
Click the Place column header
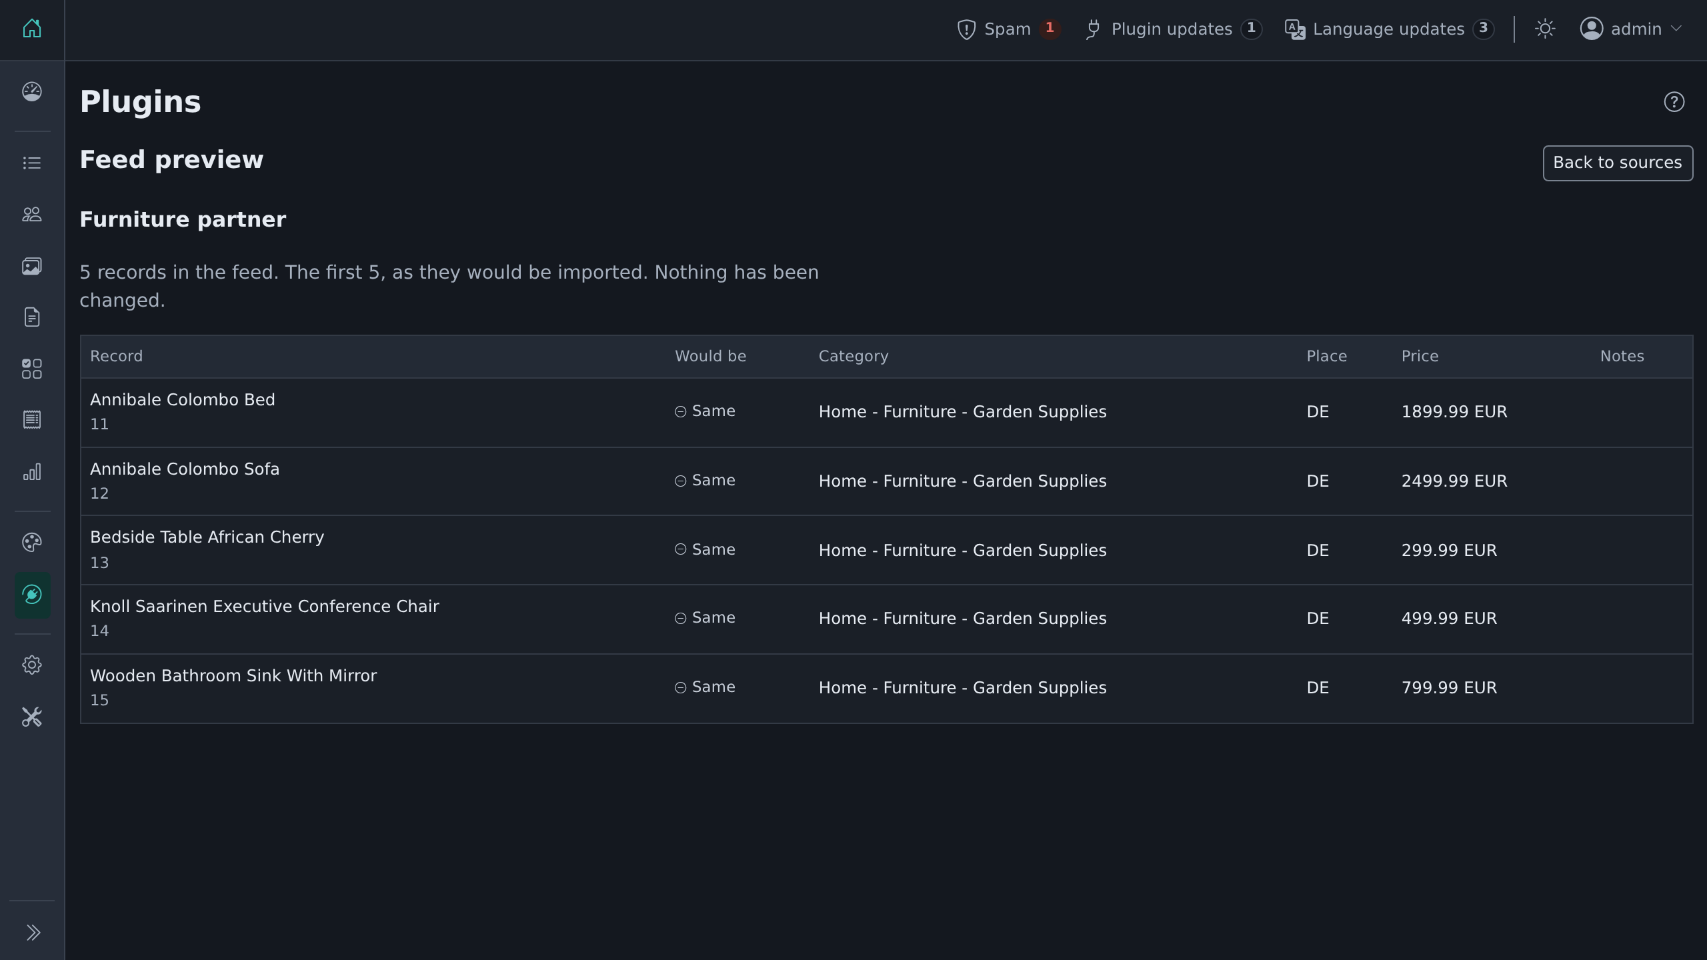pyautogui.click(x=1326, y=356)
